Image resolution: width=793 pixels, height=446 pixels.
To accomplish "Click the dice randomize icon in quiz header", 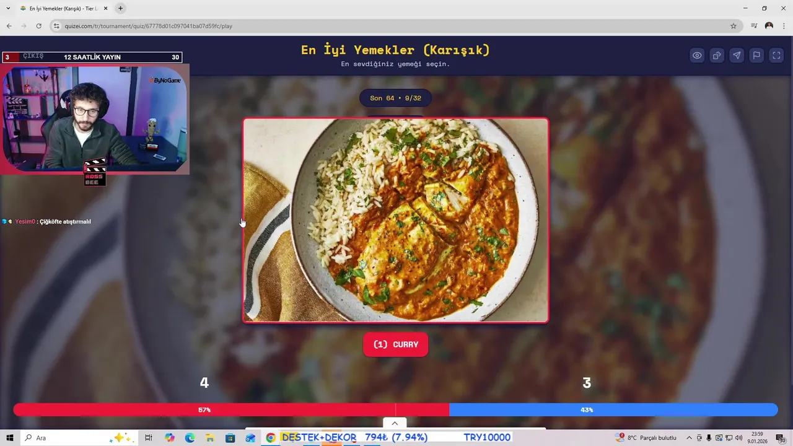I will point(717,55).
